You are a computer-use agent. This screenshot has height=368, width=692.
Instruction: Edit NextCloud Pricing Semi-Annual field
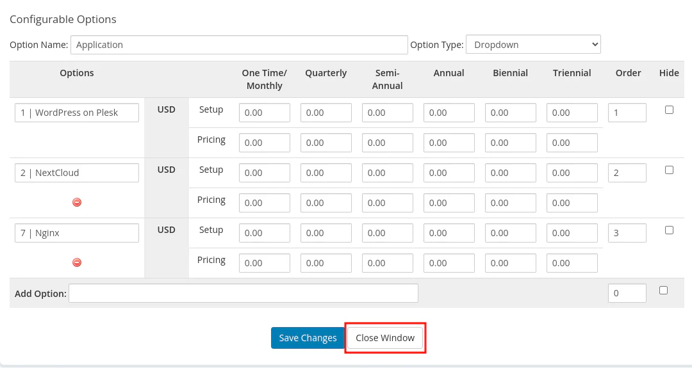coord(388,203)
